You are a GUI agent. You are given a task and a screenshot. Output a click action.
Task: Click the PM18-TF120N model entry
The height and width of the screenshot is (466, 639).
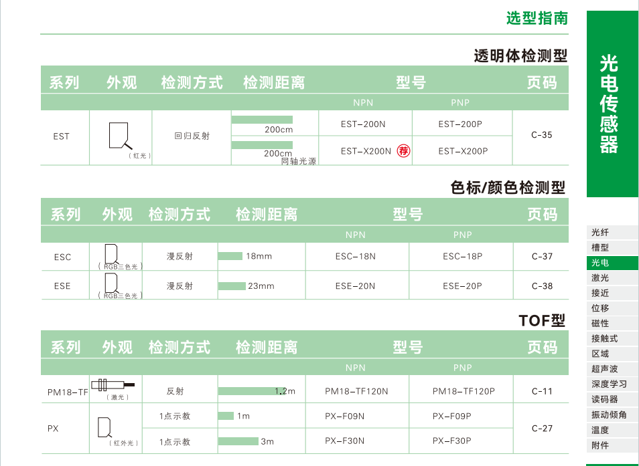click(x=356, y=391)
